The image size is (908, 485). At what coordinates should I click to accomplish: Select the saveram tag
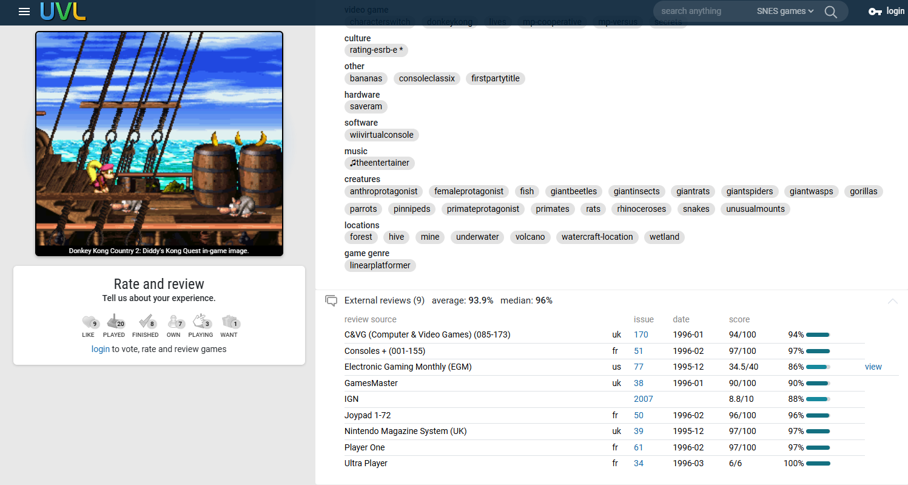366,106
